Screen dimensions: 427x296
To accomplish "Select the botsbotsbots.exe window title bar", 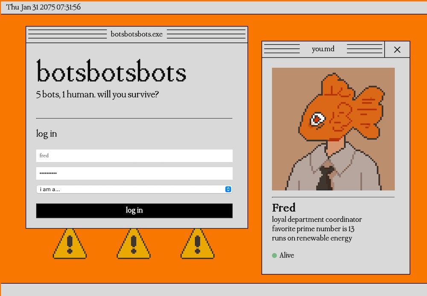I will pyautogui.click(x=137, y=34).
